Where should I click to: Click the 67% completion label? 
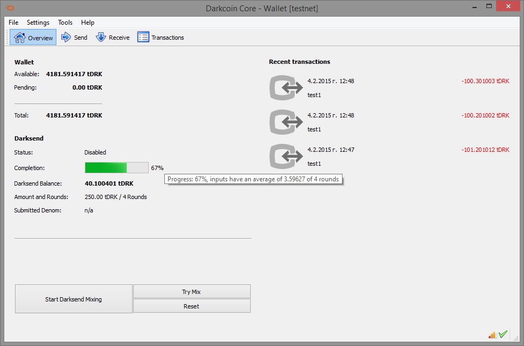pyautogui.click(x=157, y=168)
